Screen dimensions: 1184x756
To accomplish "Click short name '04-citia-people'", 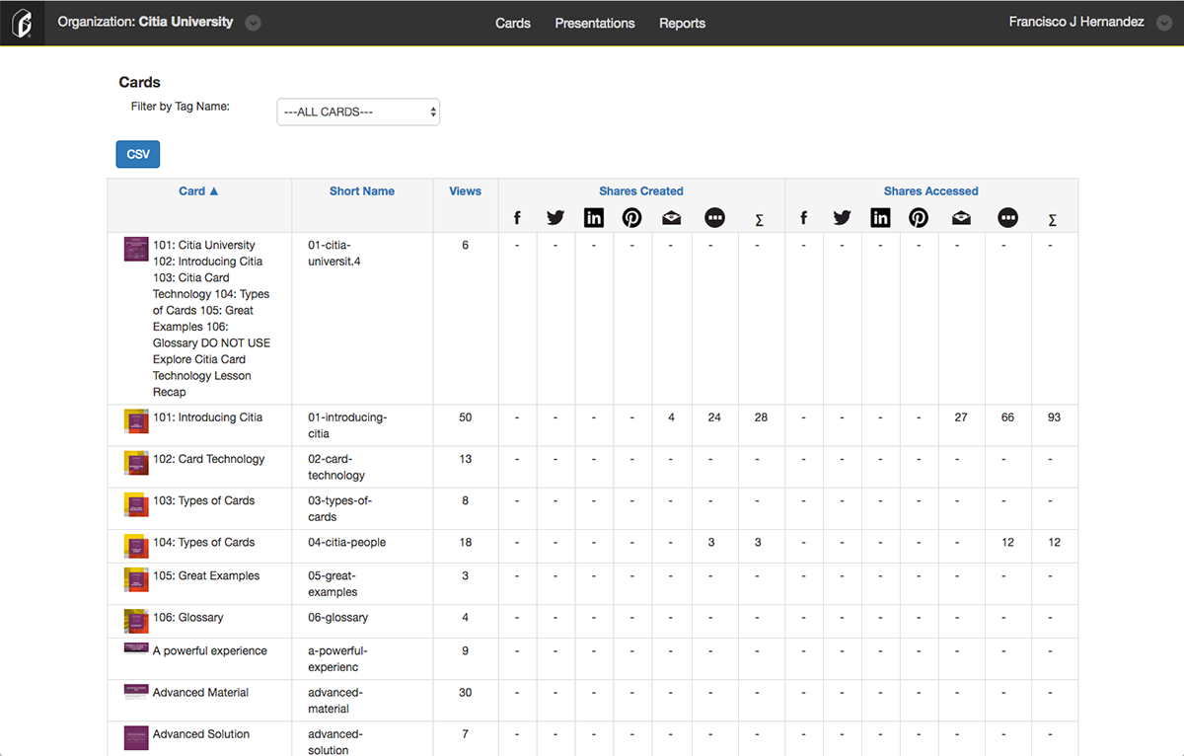I will (347, 542).
